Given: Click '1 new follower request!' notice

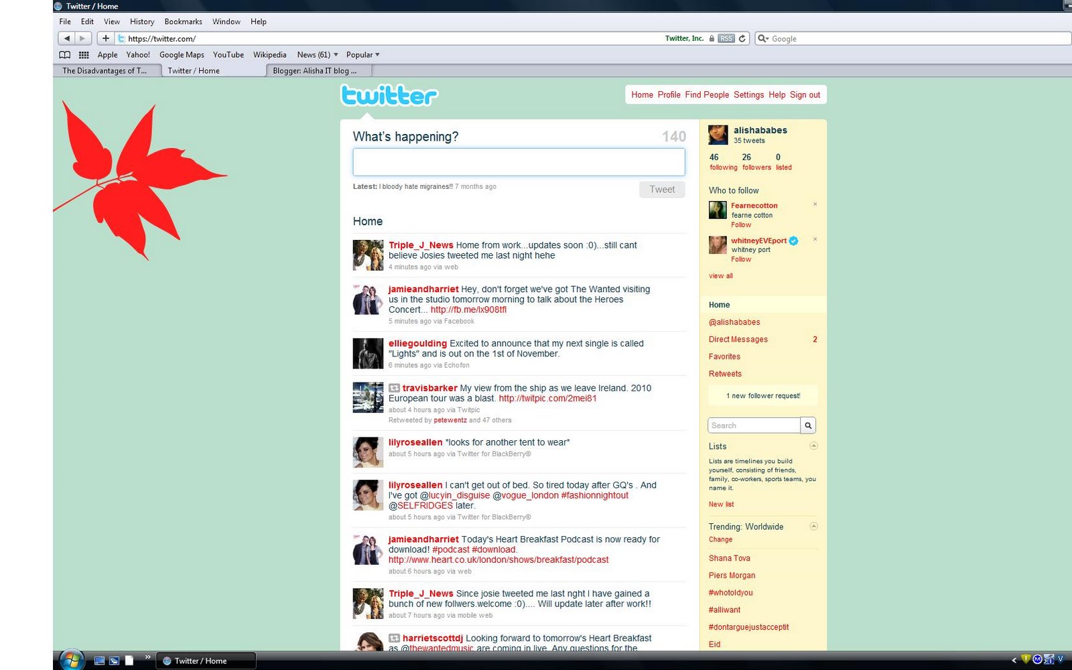Looking at the screenshot, I should pyautogui.click(x=763, y=396).
